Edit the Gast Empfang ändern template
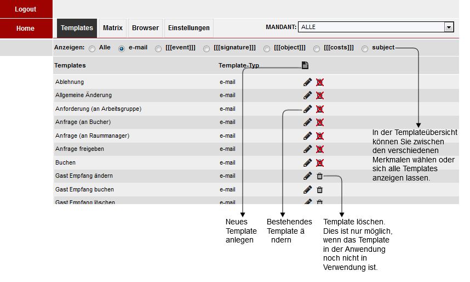The image size is (470, 282). pyautogui.click(x=307, y=176)
